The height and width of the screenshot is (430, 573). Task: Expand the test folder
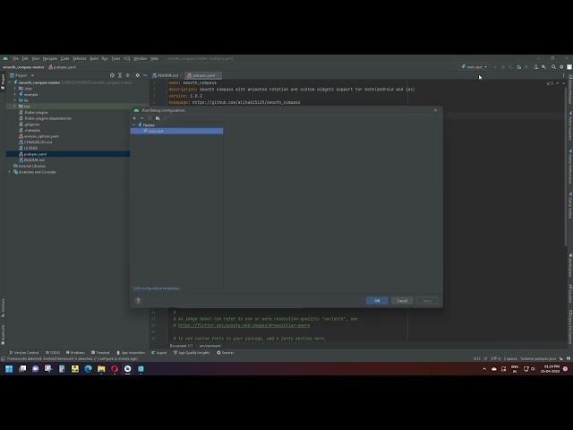point(14,106)
